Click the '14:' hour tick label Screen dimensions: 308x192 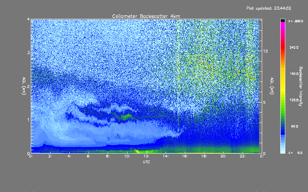pos(166,156)
